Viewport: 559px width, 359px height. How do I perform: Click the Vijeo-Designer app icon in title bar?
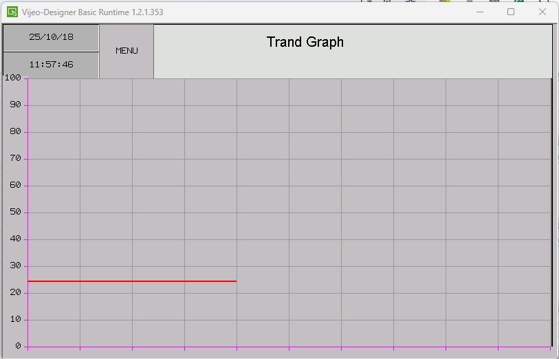[12, 12]
